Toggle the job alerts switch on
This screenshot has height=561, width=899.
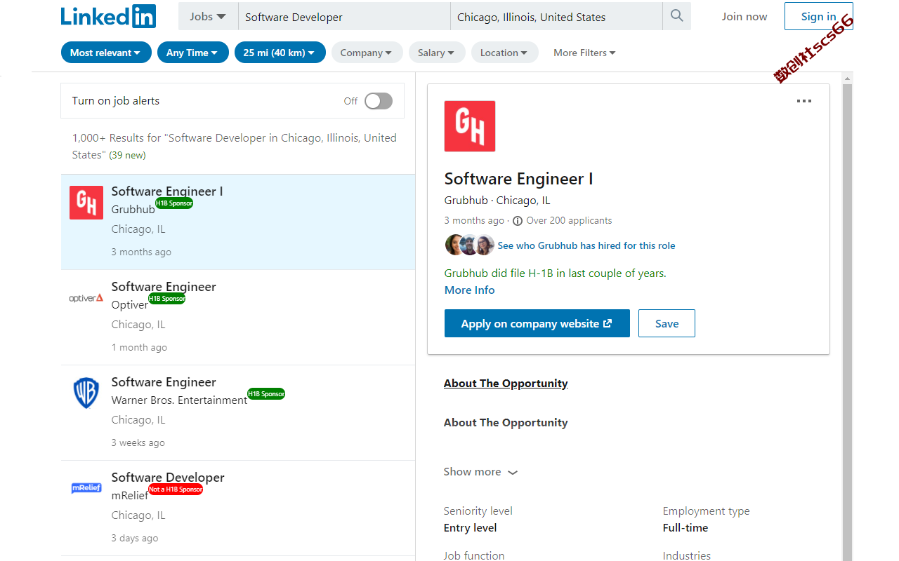pyautogui.click(x=379, y=101)
